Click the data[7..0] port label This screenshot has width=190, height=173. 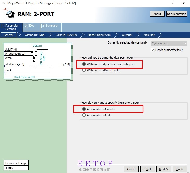pyautogui.click(x=11, y=50)
